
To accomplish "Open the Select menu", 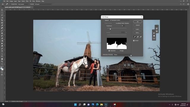I will pos(23,1).
